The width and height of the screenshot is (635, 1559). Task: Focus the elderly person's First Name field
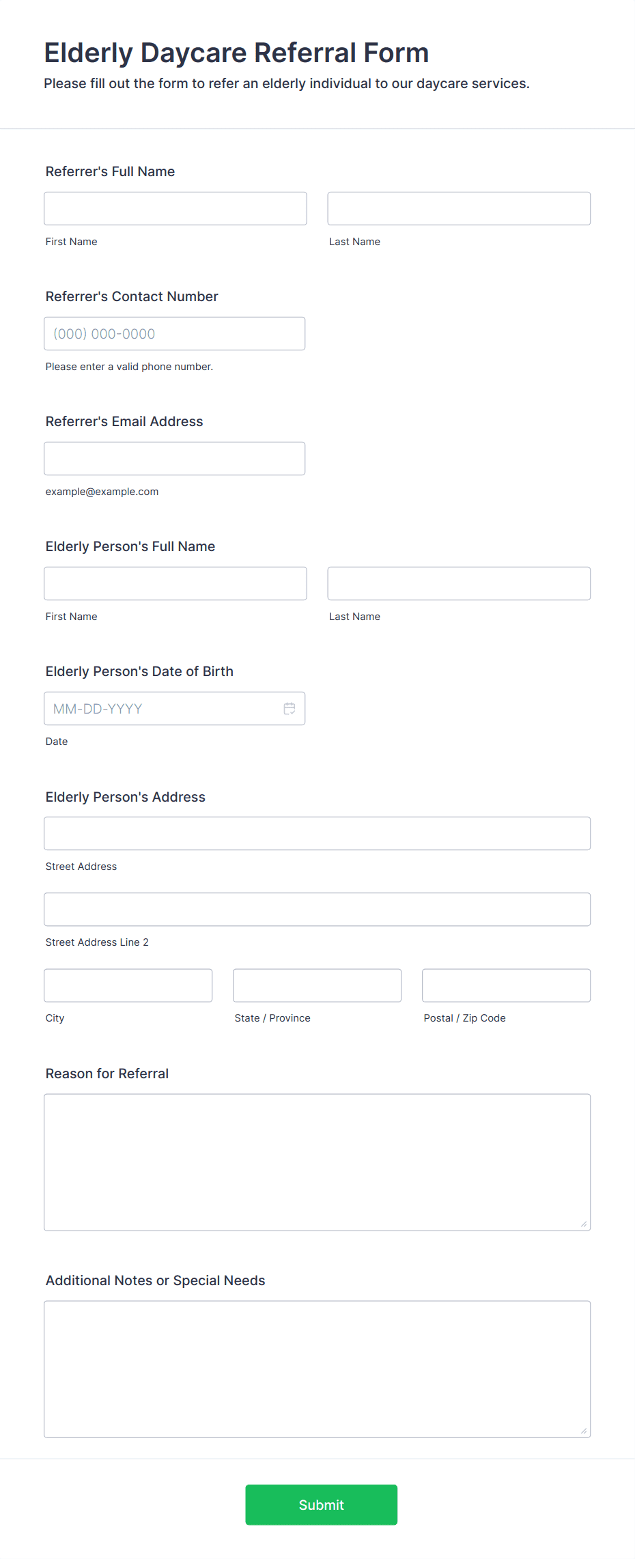(175, 584)
